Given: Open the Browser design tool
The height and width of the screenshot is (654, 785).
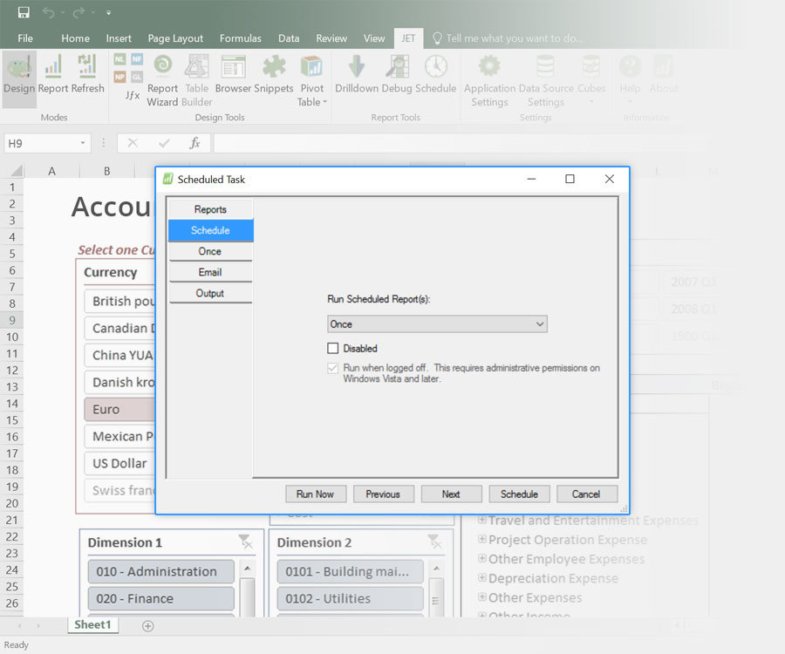Looking at the screenshot, I should tap(233, 75).
